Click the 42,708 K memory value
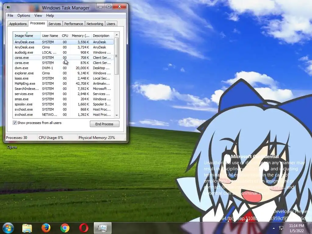Viewport: 312px width, 234px height. click(82, 83)
